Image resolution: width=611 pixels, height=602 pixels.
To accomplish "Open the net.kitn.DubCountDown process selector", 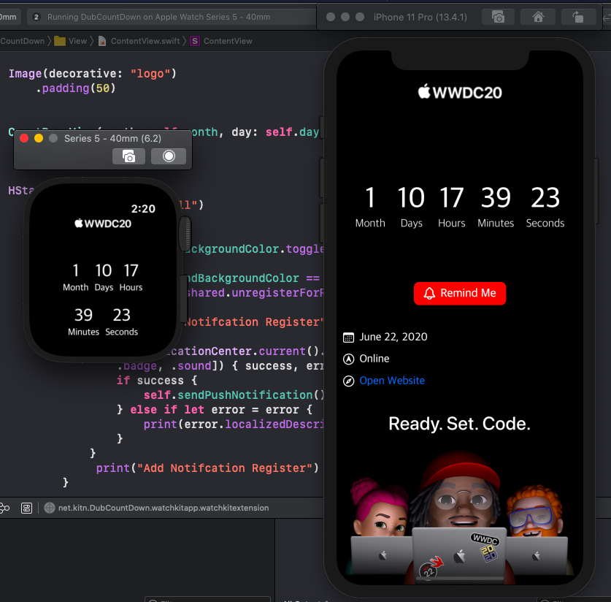I will pos(156,508).
